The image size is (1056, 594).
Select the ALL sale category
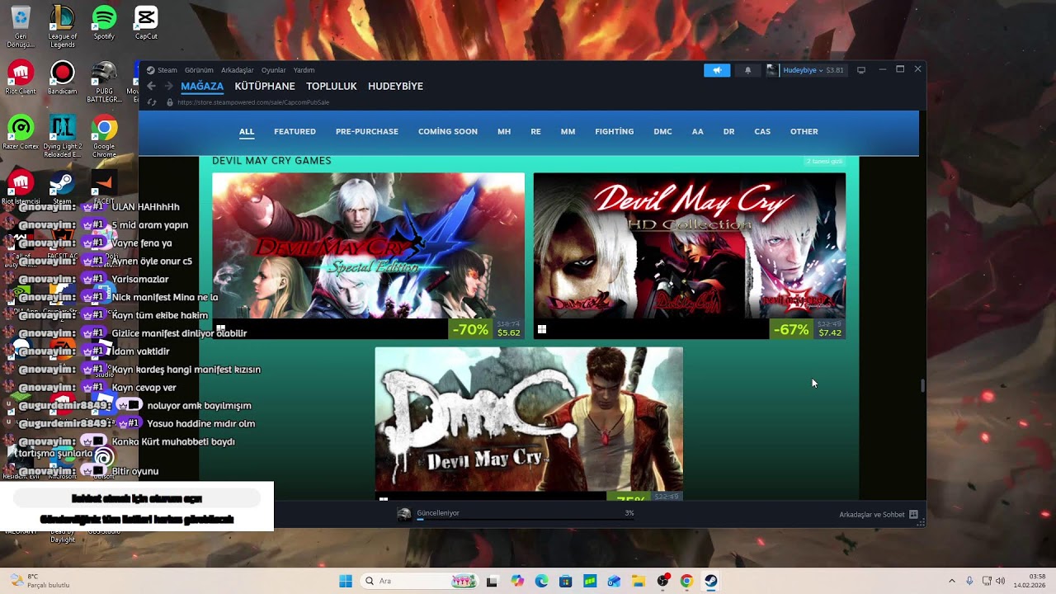pos(247,131)
